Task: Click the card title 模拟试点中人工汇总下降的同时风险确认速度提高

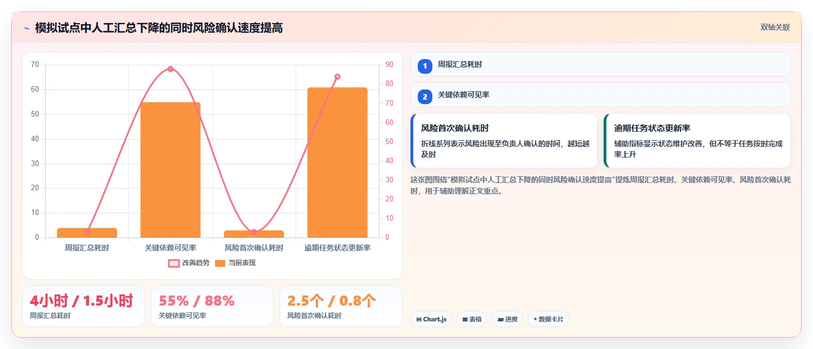Action: (159, 28)
